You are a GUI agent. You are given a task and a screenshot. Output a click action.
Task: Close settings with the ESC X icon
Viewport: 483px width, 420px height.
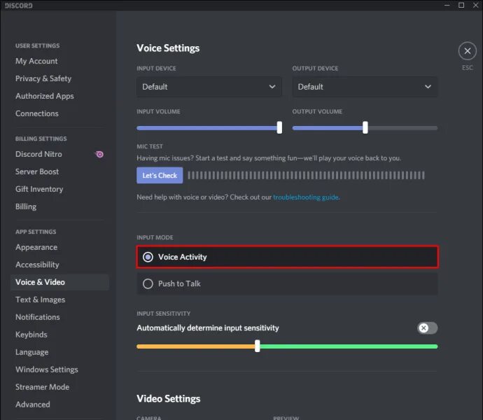click(x=467, y=50)
